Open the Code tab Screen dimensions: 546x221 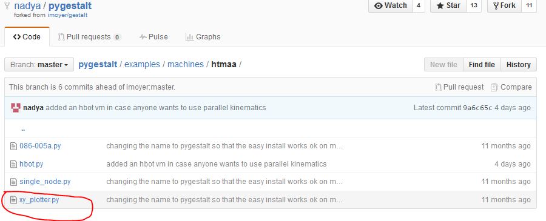click(27, 37)
